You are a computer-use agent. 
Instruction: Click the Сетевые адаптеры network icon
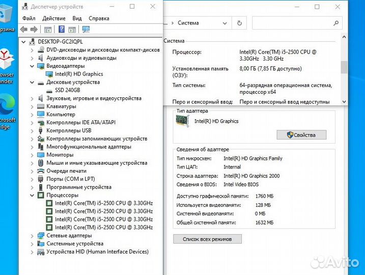(x=41, y=236)
